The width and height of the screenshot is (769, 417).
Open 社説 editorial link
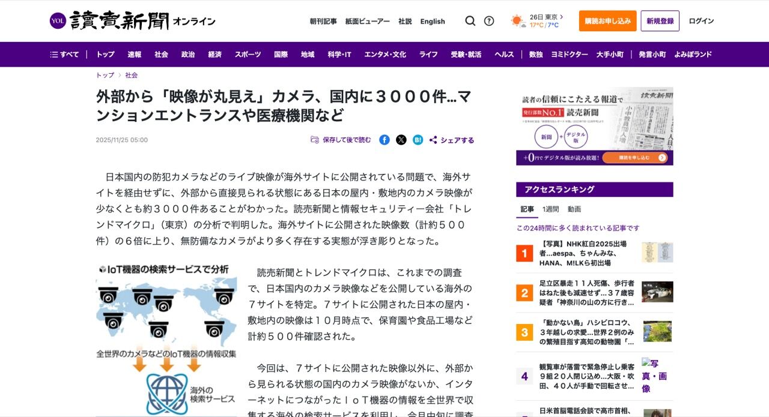405,21
